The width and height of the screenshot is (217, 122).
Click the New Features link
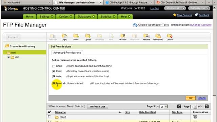[184, 15]
